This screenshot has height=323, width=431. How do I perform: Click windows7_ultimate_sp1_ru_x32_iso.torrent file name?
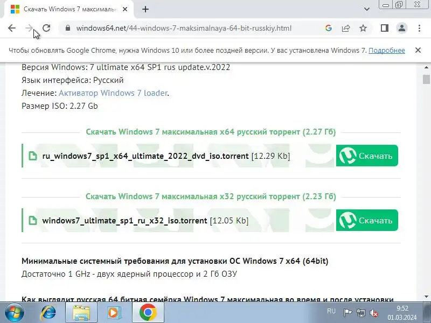point(124,221)
